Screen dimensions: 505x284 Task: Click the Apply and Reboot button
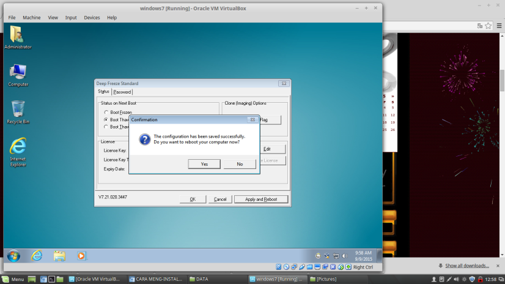pyautogui.click(x=261, y=199)
